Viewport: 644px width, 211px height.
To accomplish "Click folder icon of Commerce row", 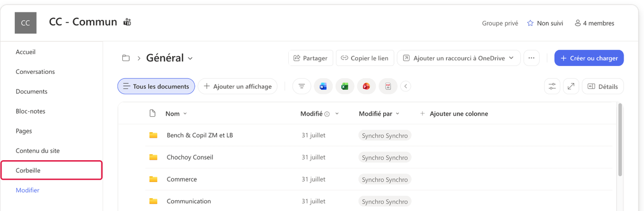I will (x=153, y=179).
